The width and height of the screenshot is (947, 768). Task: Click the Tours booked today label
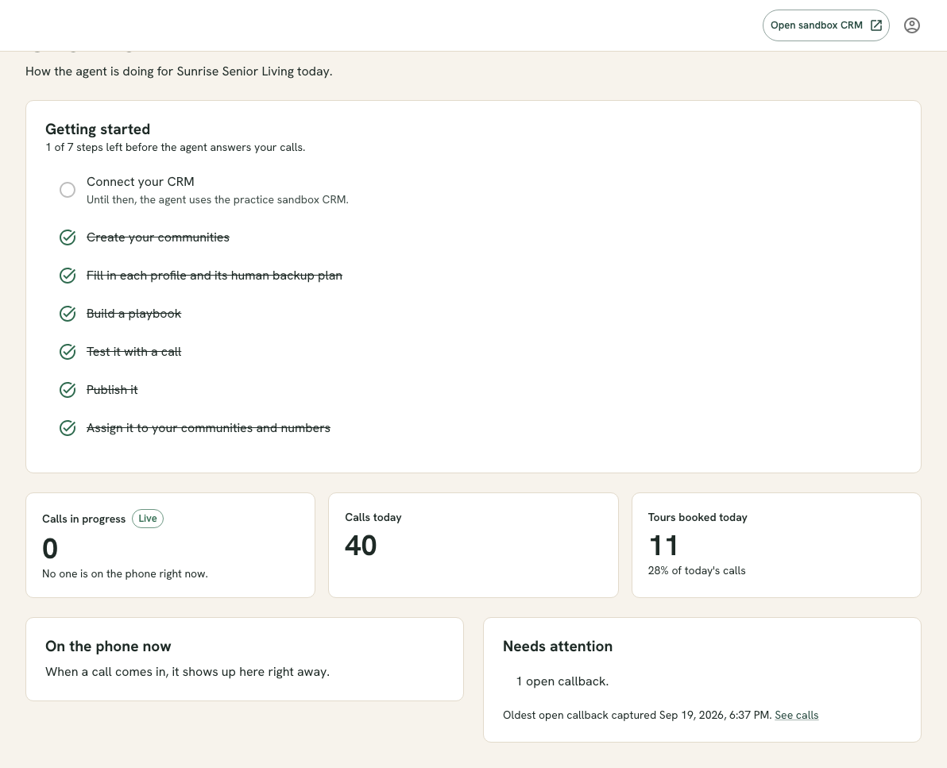click(x=698, y=518)
